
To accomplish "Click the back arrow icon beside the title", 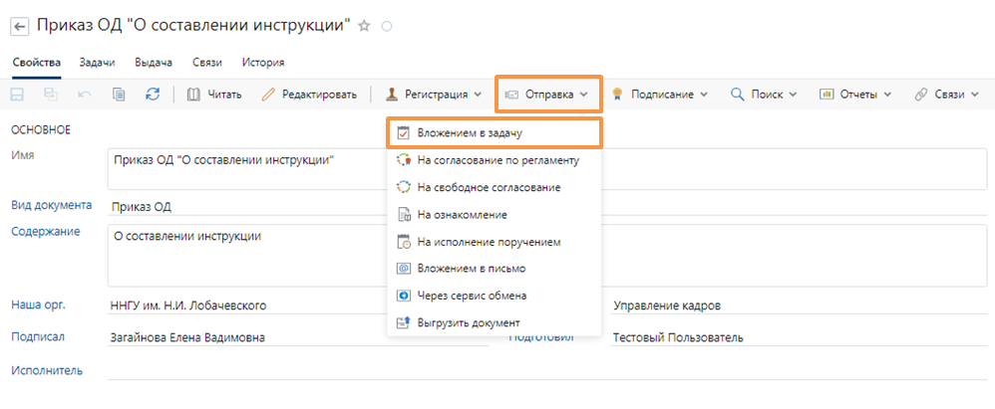I will click(20, 27).
